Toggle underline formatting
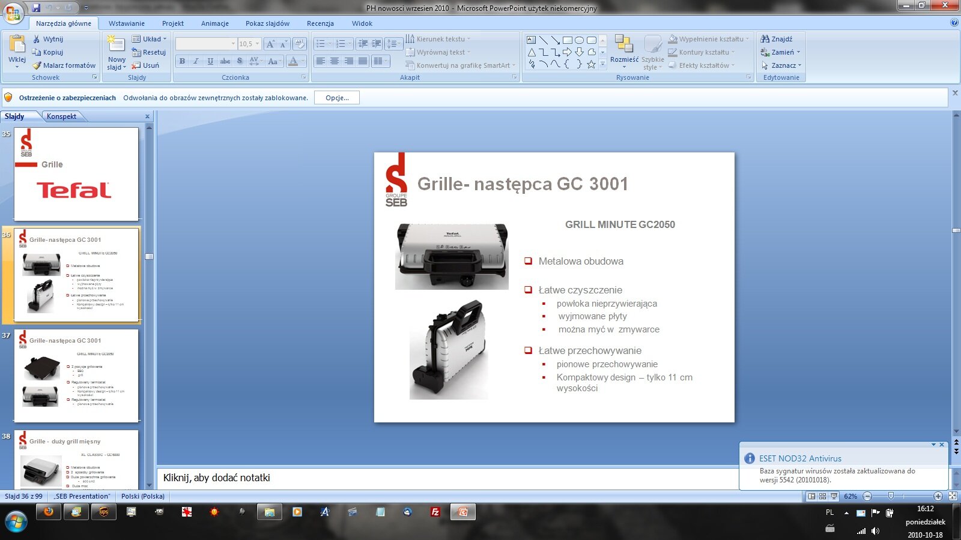The height and width of the screenshot is (540, 961). (210, 61)
